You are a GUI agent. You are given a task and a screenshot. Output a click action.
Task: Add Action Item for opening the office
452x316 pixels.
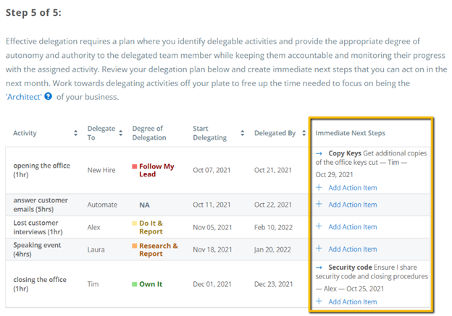(353, 187)
